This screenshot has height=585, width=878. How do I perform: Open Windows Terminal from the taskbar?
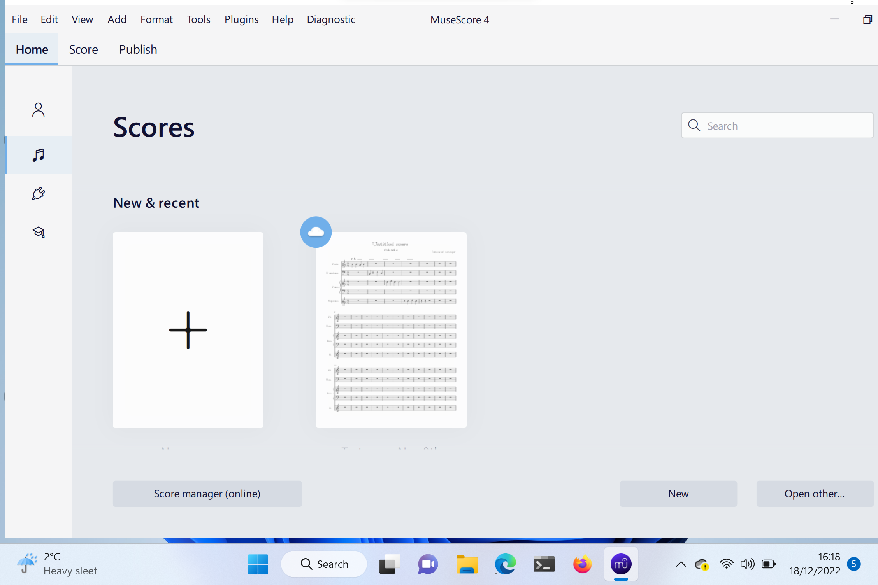pos(543,564)
